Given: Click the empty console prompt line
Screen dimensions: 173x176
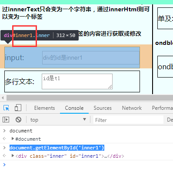Looking at the screenshot, I should (86, 165).
